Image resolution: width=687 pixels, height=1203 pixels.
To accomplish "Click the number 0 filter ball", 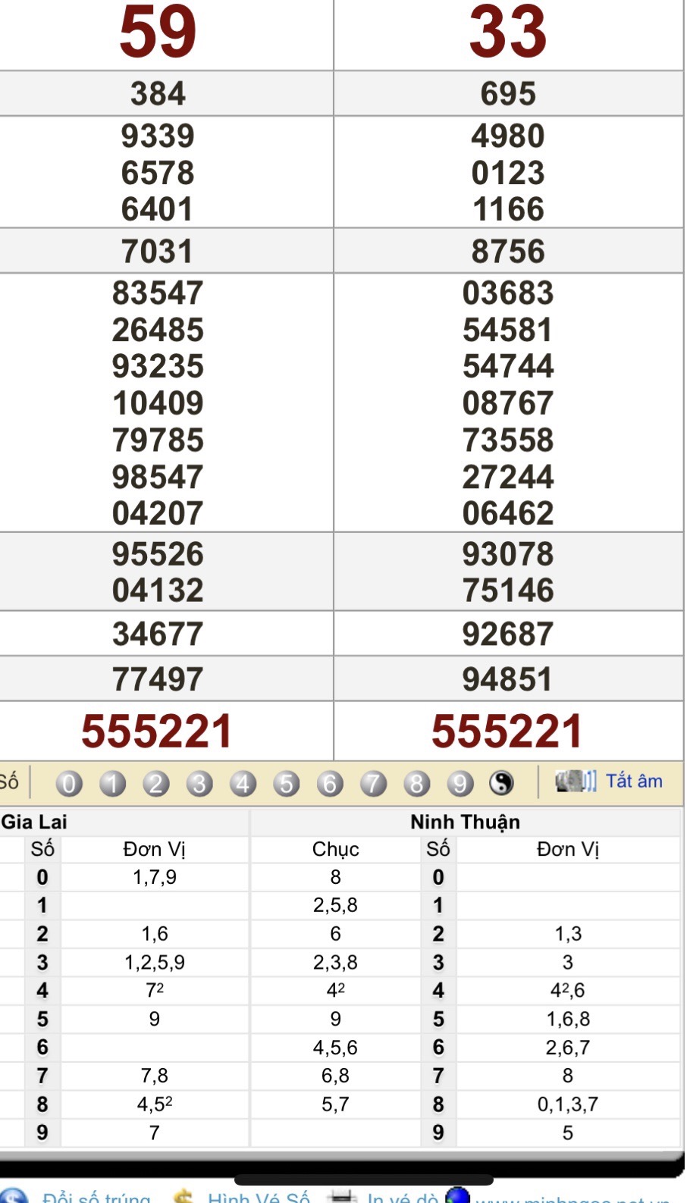I will click(69, 783).
